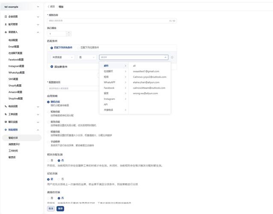Open Shopline配置 in the sidebar
This screenshot has height=214, width=273.
click(x=15, y=98)
